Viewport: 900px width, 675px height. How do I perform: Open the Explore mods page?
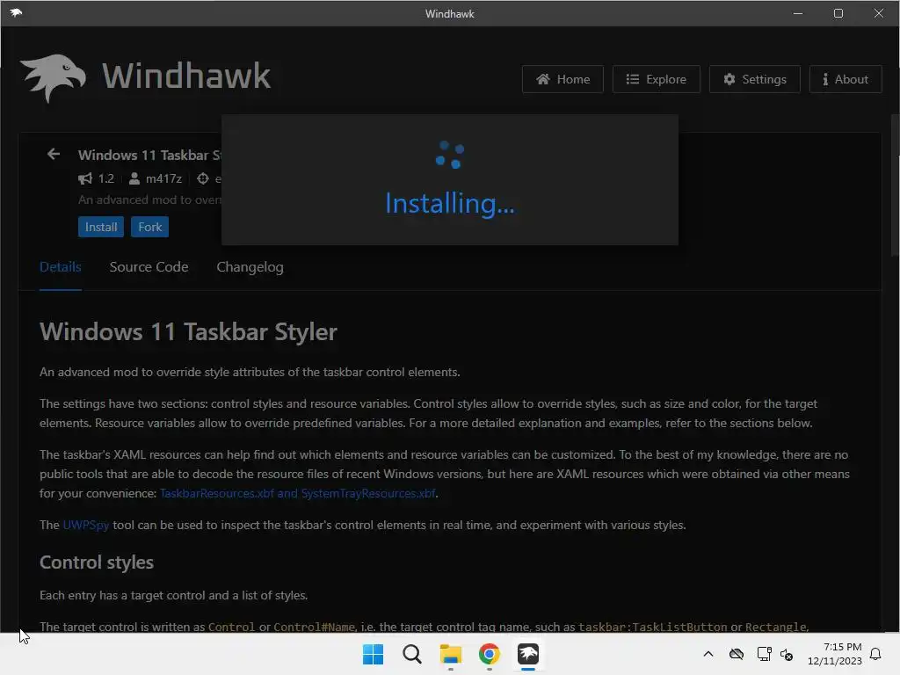(656, 79)
